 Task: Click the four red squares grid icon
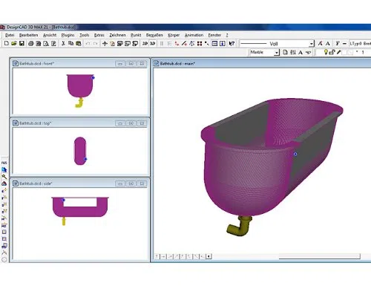click(x=200, y=44)
